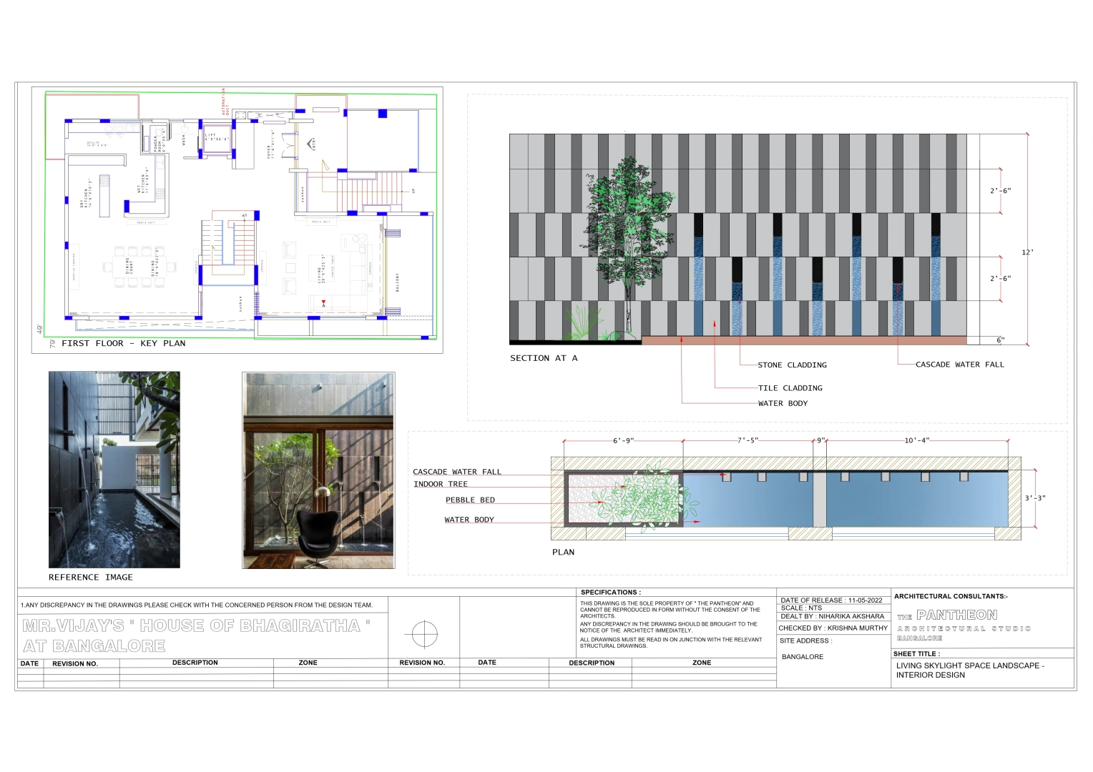Click the WATER BODY label under TILE CLADDING
This screenshot has height=772, width=1093.
pyautogui.click(x=783, y=404)
